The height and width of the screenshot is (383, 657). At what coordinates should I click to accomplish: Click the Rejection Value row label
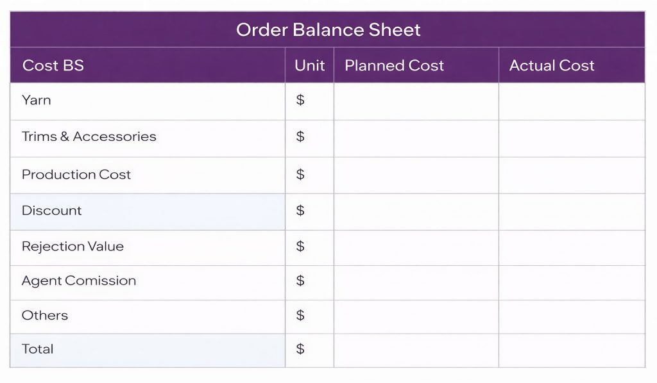coord(73,247)
